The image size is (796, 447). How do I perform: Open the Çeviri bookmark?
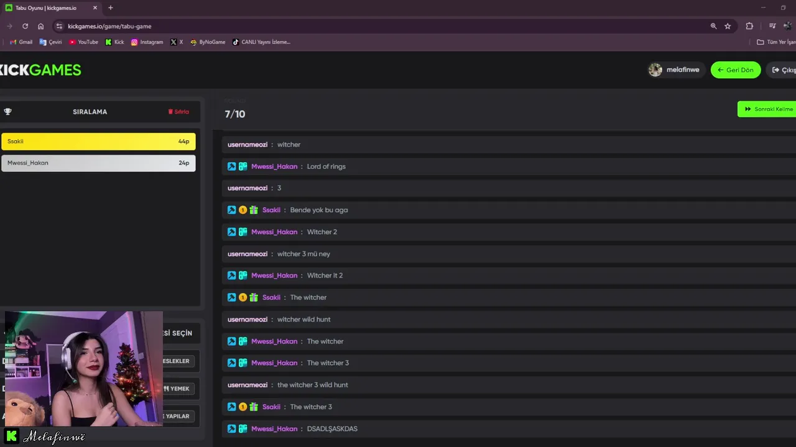tap(50, 42)
